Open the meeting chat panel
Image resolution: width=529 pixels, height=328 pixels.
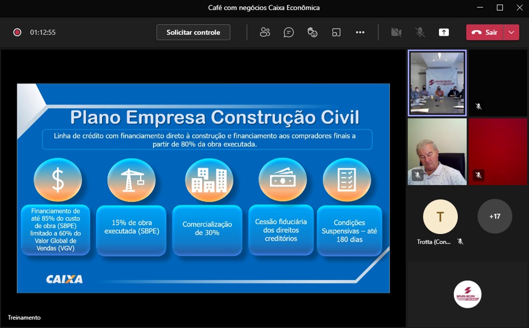pyautogui.click(x=289, y=32)
